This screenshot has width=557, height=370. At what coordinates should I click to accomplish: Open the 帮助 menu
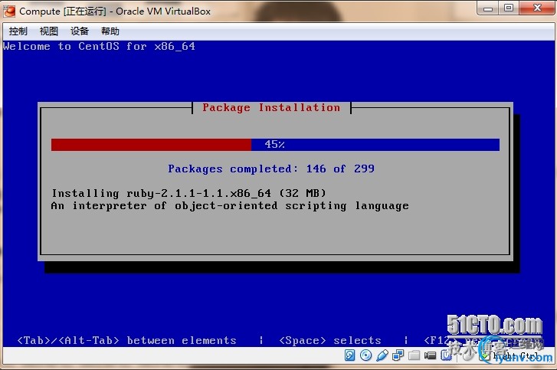click(110, 31)
